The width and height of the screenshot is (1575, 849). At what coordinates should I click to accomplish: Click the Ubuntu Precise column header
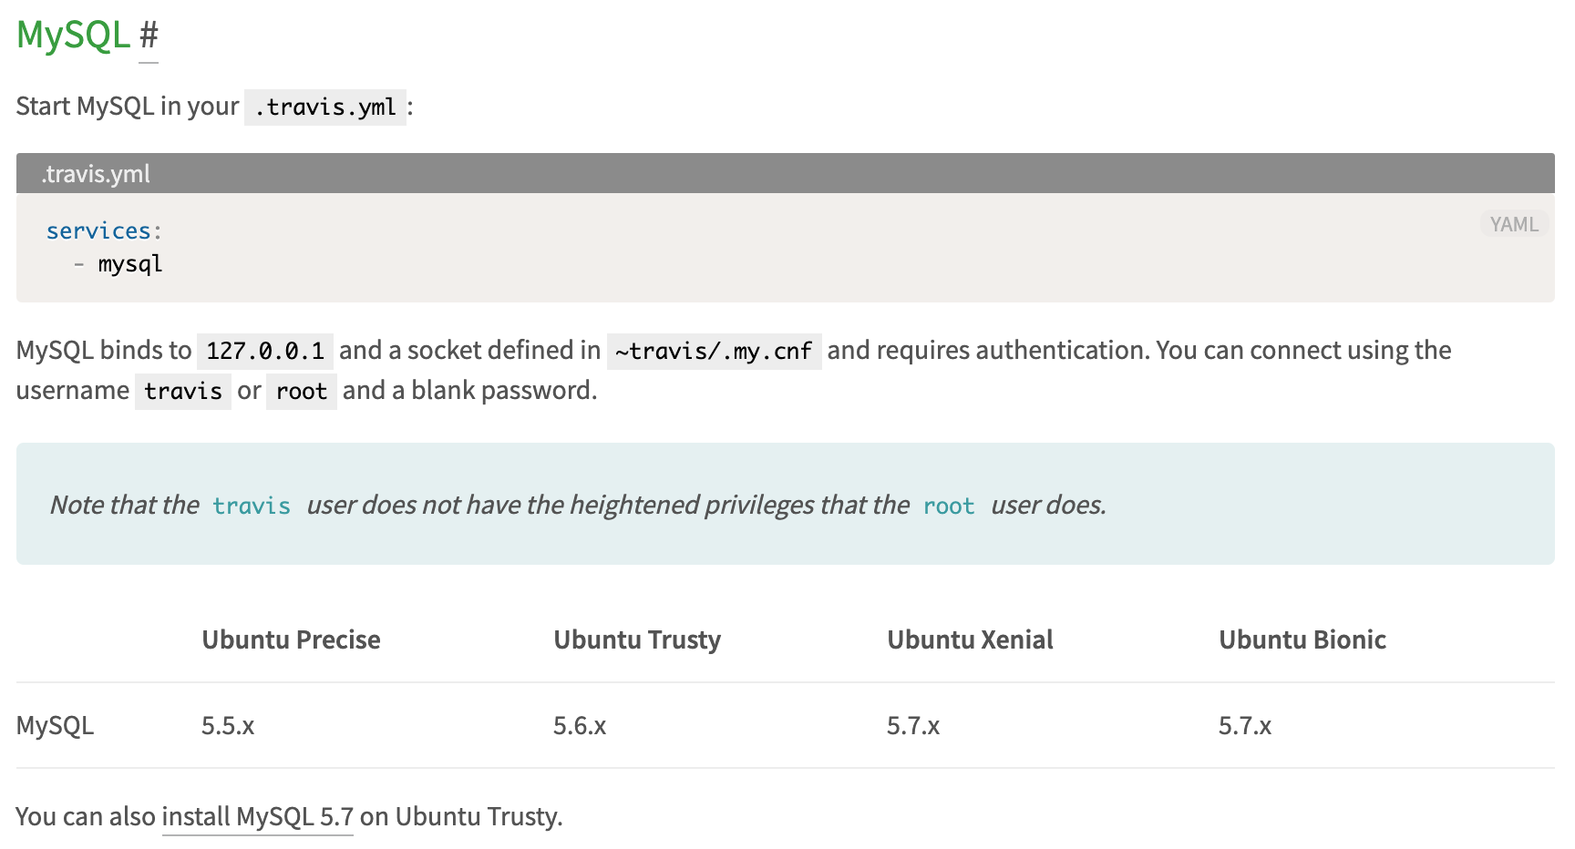[291, 639]
